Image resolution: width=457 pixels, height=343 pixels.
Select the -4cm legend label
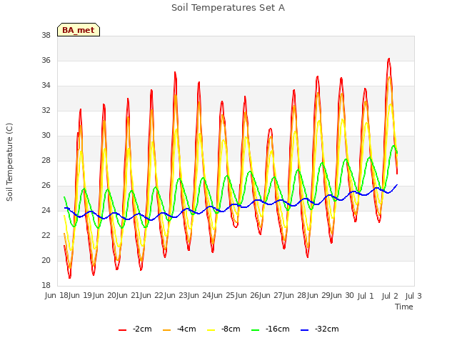186,329
